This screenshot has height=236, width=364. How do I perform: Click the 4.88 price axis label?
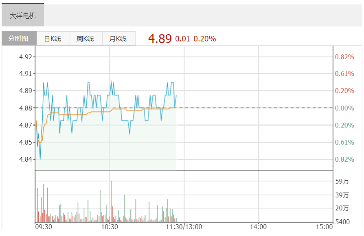pos(26,108)
